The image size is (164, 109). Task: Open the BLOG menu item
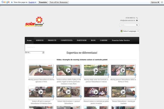(x=93, y=40)
